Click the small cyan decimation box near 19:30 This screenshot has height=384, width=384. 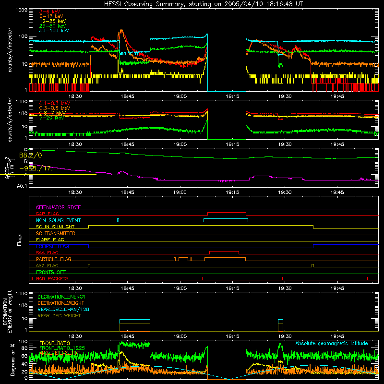point(280,322)
